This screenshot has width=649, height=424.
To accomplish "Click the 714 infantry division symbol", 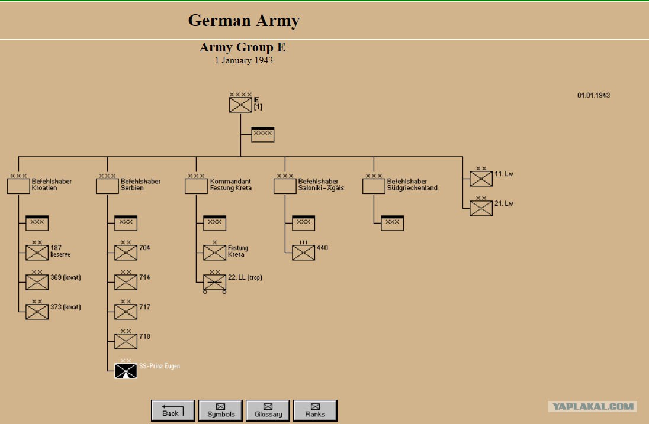I will [x=126, y=282].
